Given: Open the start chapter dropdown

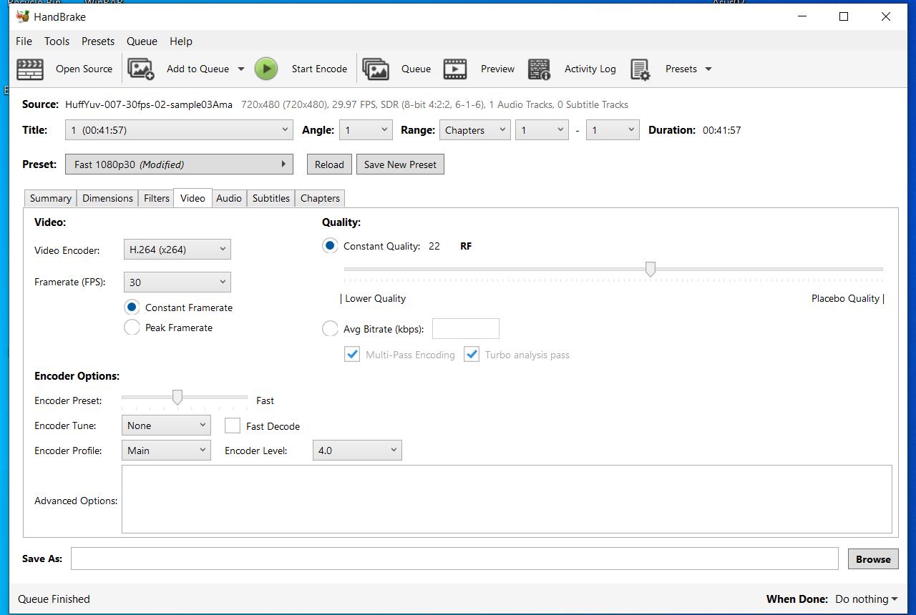Looking at the screenshot, I should [542, 130].
